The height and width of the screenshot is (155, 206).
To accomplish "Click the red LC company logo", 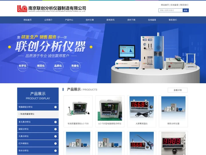I will pos(22,9).
